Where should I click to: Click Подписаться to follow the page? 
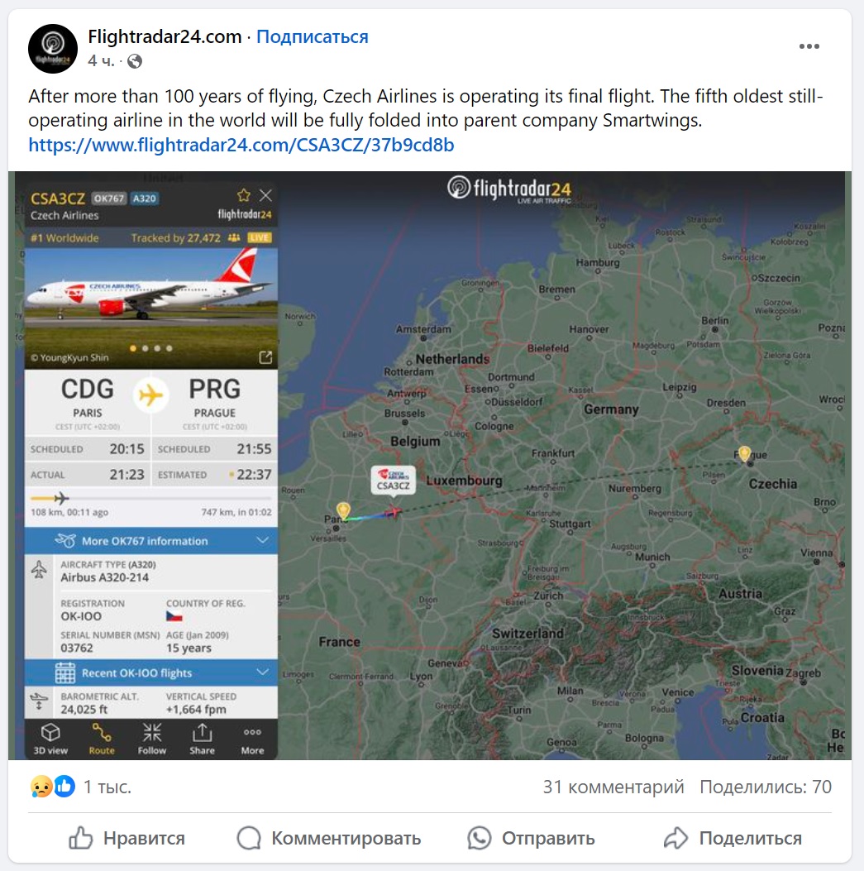point(312,36)
